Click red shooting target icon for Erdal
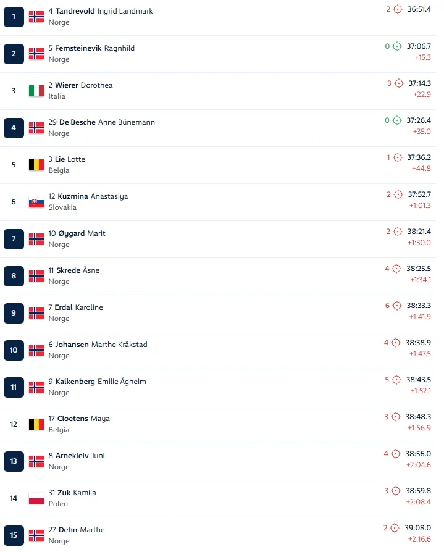Screen dimensions: 444x552 (x=397, y=306)
